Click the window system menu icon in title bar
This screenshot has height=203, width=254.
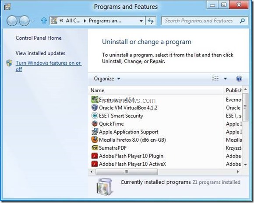pos(7,7)
